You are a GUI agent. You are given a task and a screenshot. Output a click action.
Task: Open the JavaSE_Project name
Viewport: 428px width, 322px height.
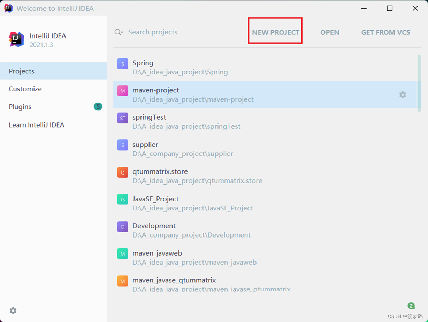point(155,199)
